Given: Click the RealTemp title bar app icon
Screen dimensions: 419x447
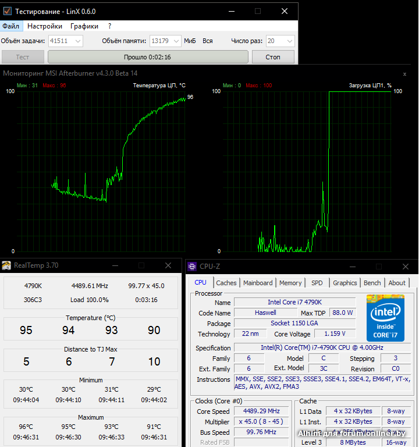Looking at the screenshot, I should [6, 265].
